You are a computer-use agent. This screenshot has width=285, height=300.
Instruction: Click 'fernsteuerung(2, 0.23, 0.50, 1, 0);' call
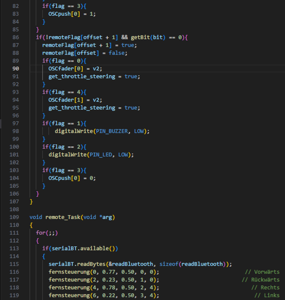[103, 280]
